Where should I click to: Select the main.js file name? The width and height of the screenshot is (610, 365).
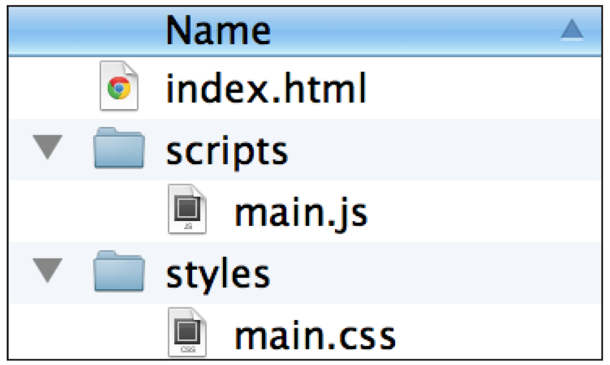301,214
